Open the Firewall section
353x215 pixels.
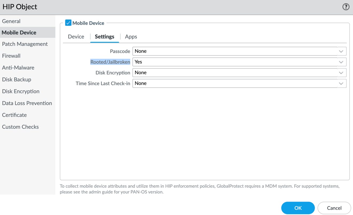(11, 56)
